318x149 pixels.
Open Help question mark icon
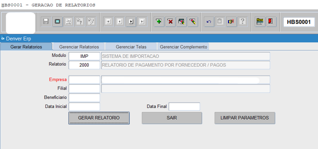tap(243, 22)
